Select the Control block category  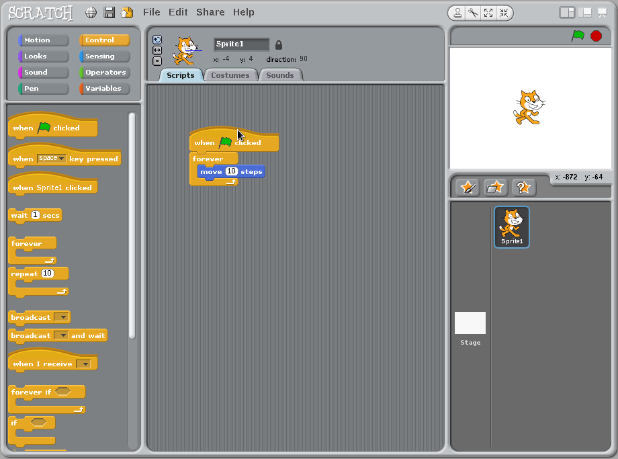click(x=104, y=40)
